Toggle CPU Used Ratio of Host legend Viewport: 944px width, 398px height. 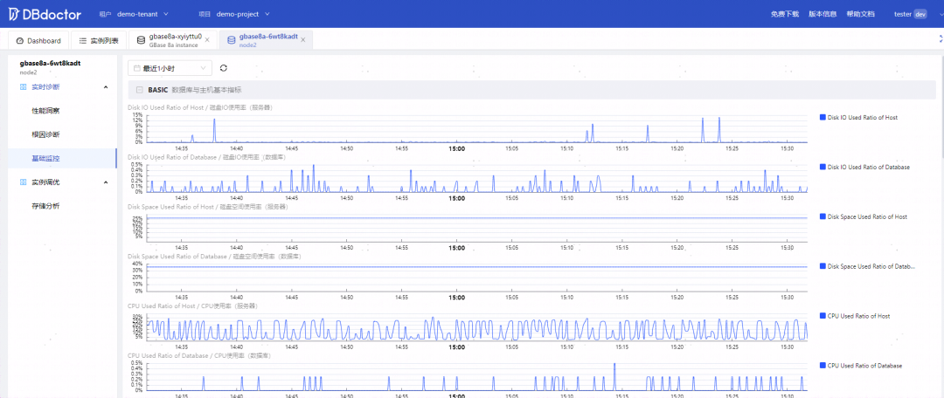coord(855,316)
